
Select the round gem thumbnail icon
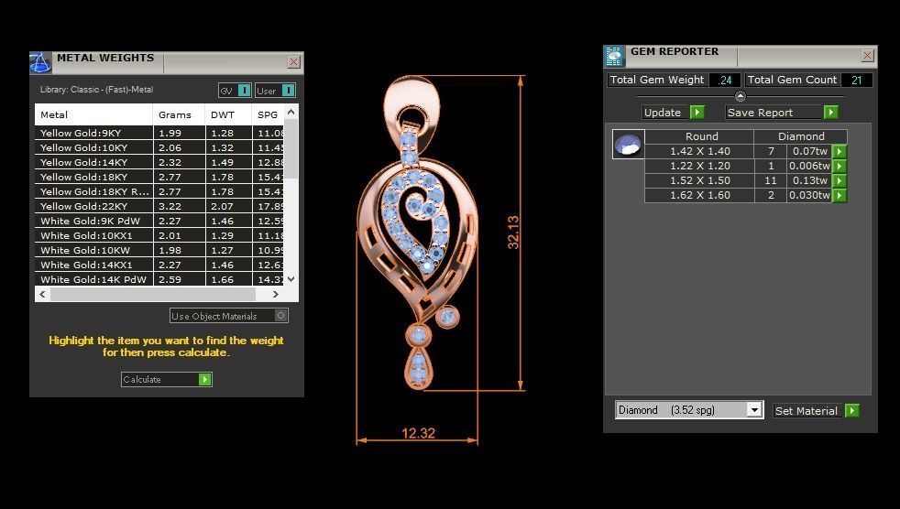coord(628,145)
